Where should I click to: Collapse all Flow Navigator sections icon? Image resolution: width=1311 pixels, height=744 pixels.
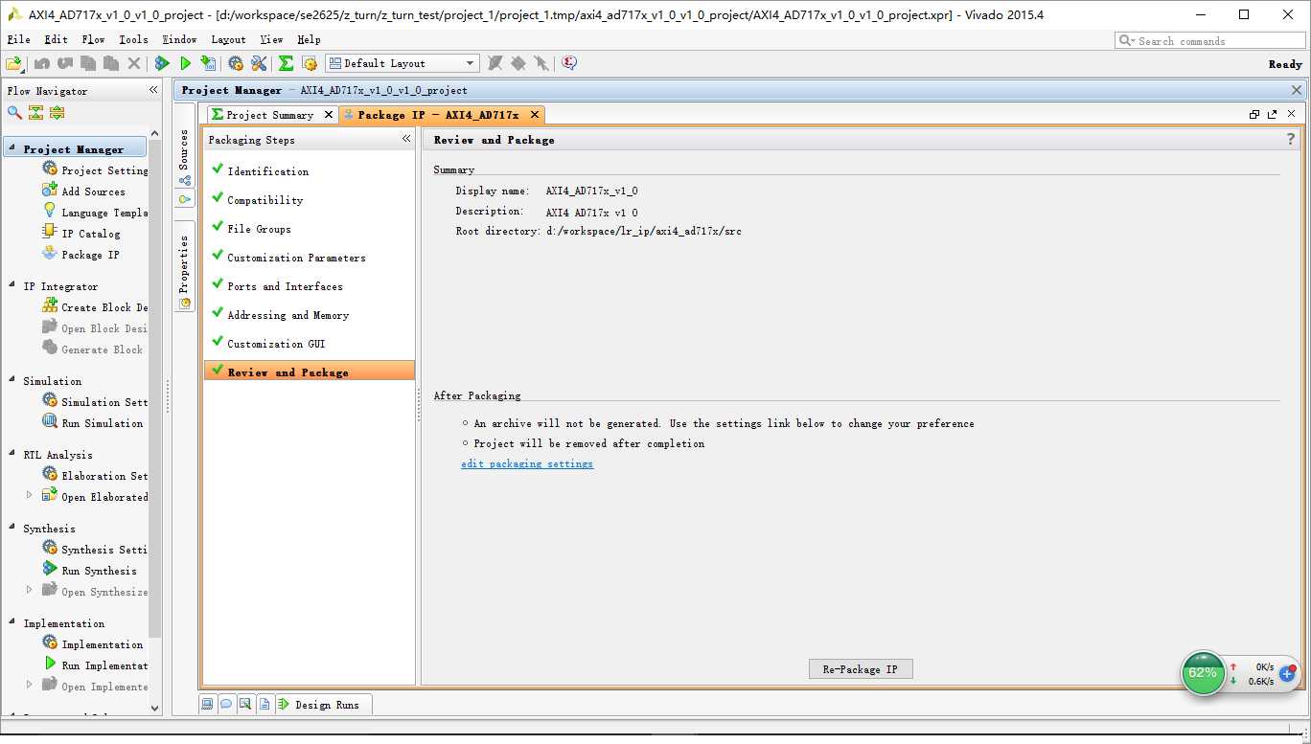point(35,112)
